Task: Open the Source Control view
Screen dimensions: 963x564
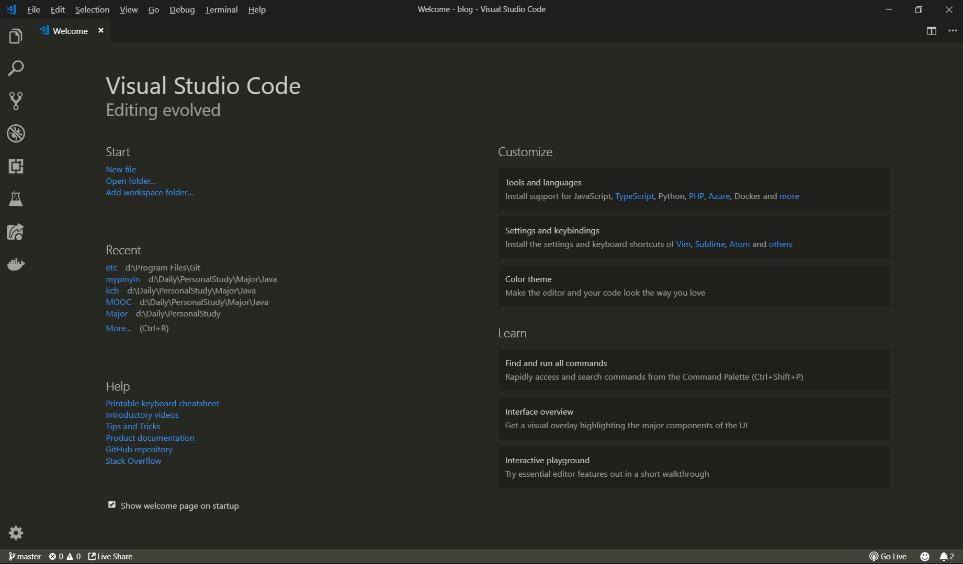Action: pyautogui.click(x=16, y=101)
